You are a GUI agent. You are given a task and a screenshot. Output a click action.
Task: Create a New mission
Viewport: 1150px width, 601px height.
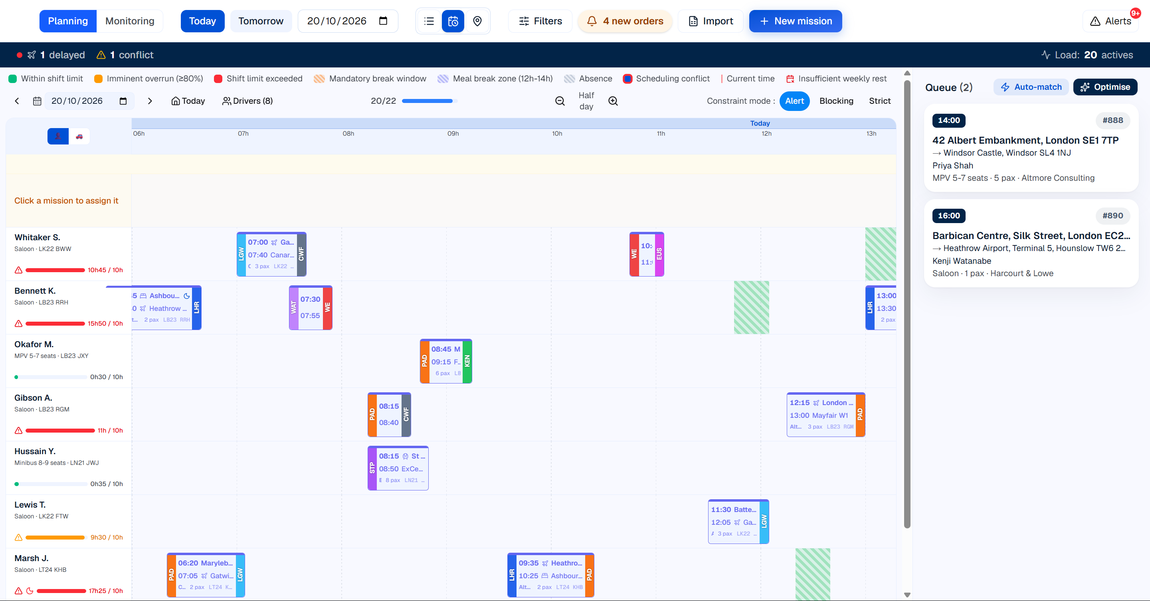click(x=796, y=21)
